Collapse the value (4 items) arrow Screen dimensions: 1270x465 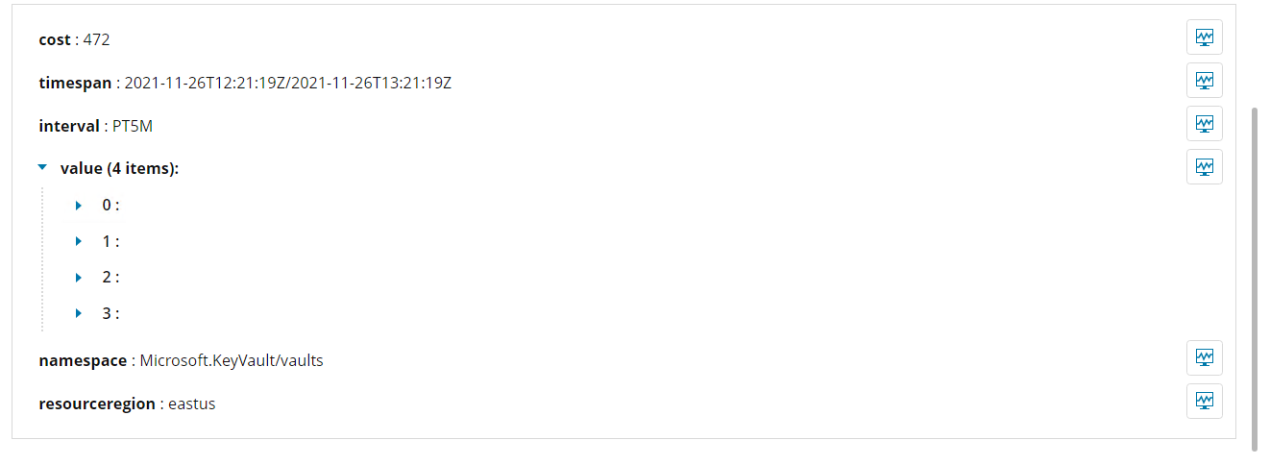click(x=42, y=167)
